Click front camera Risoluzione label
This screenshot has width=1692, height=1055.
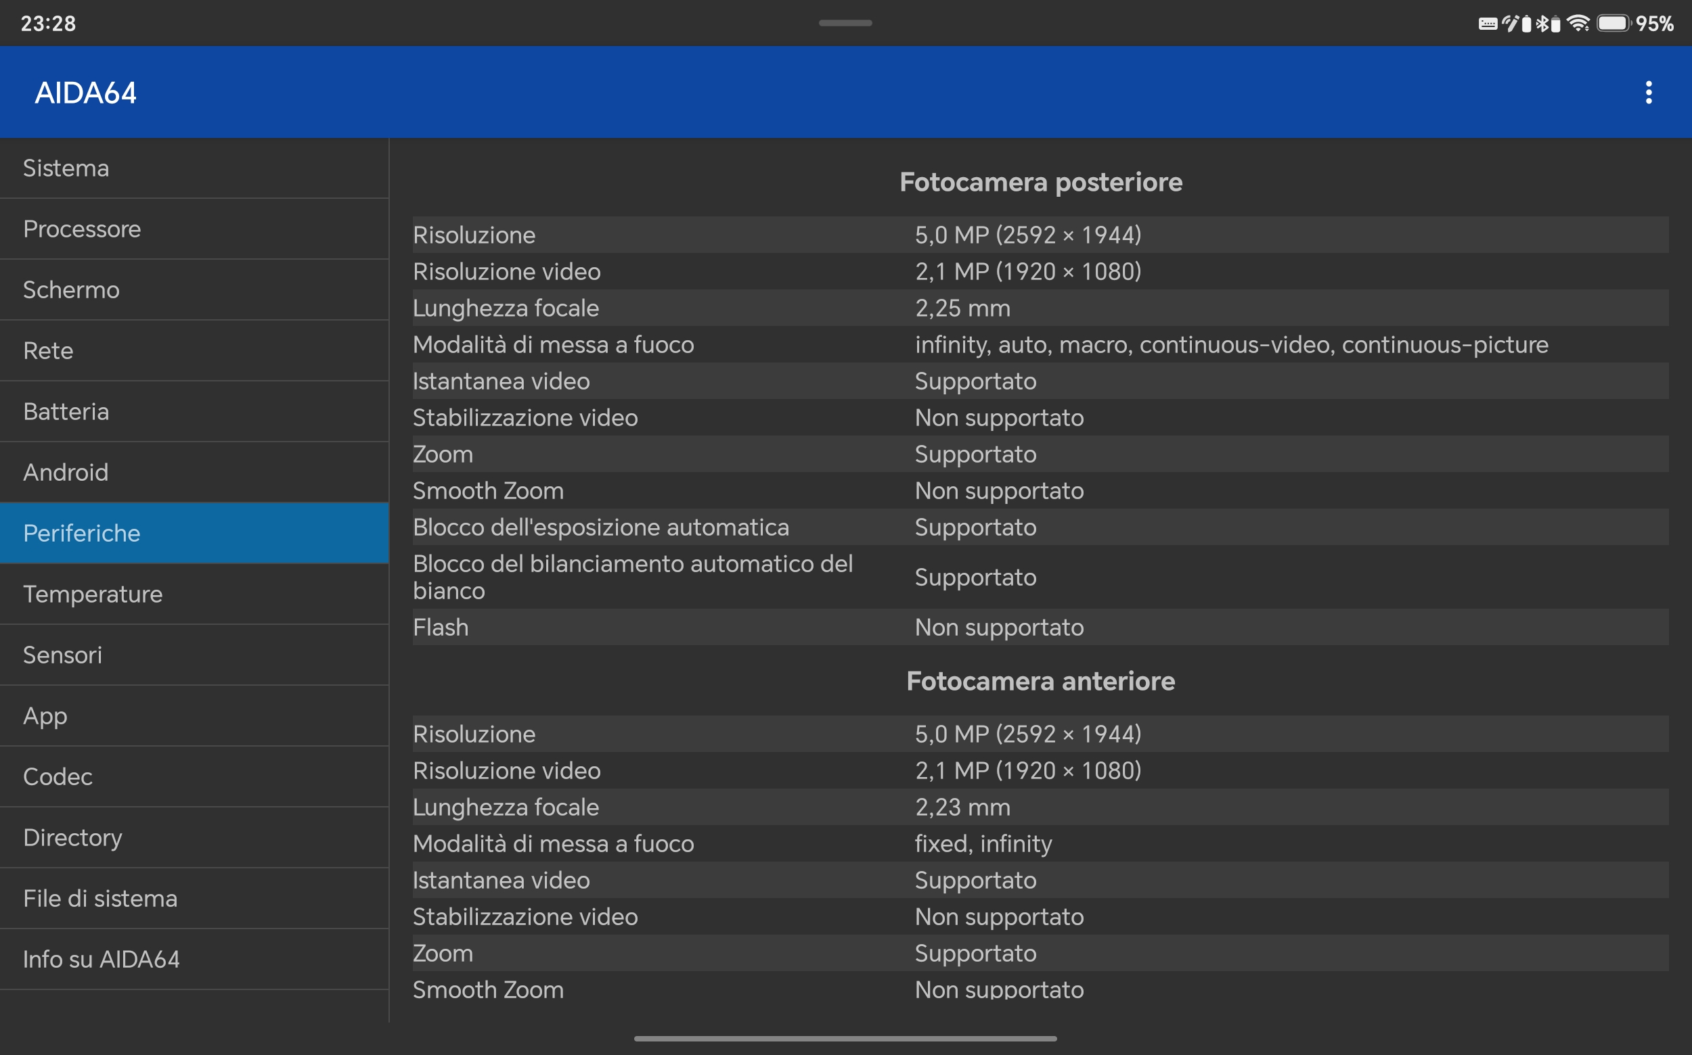click(474, 734)
